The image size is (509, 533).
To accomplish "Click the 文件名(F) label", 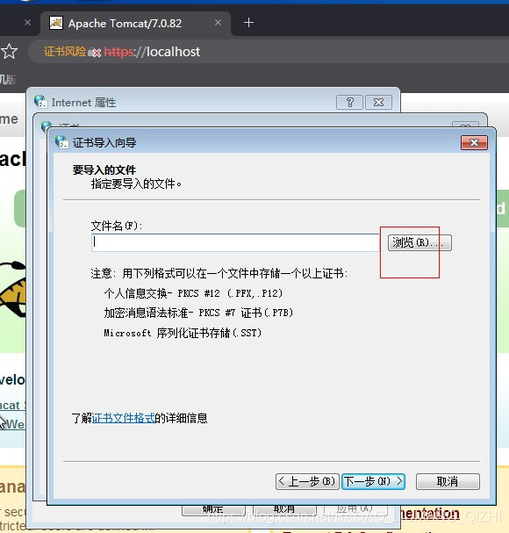I will point(117,226).
